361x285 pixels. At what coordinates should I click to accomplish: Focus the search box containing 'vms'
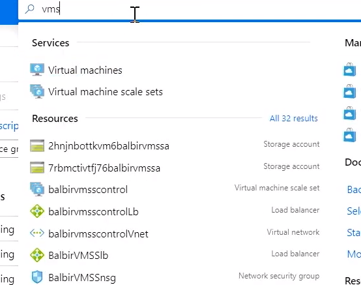[190, 10]
